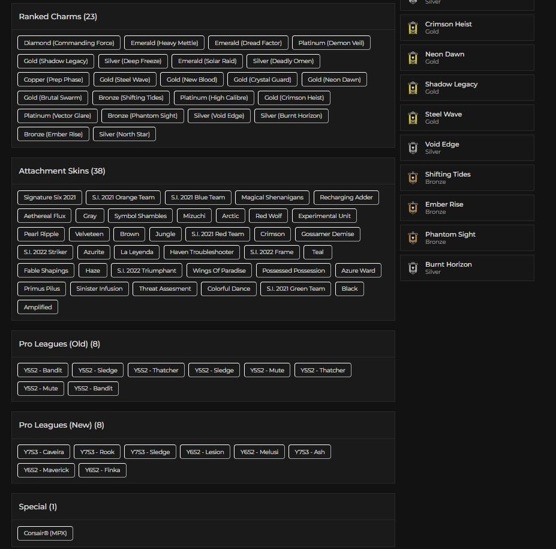Click the Gold (New Blood) tag
The image size is (556, 549).
pos(192,79)
